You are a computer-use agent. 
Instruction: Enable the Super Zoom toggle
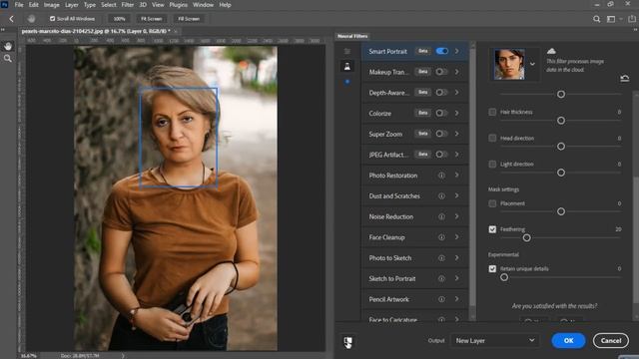click(x=441, y=134)
